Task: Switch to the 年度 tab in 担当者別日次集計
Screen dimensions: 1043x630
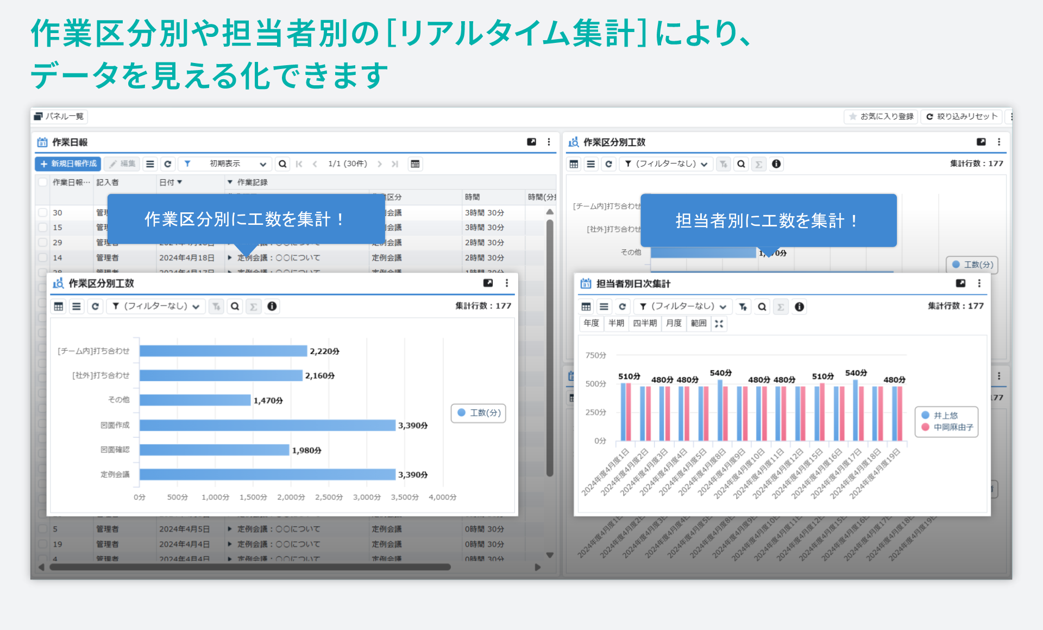Action: [590, 323]
